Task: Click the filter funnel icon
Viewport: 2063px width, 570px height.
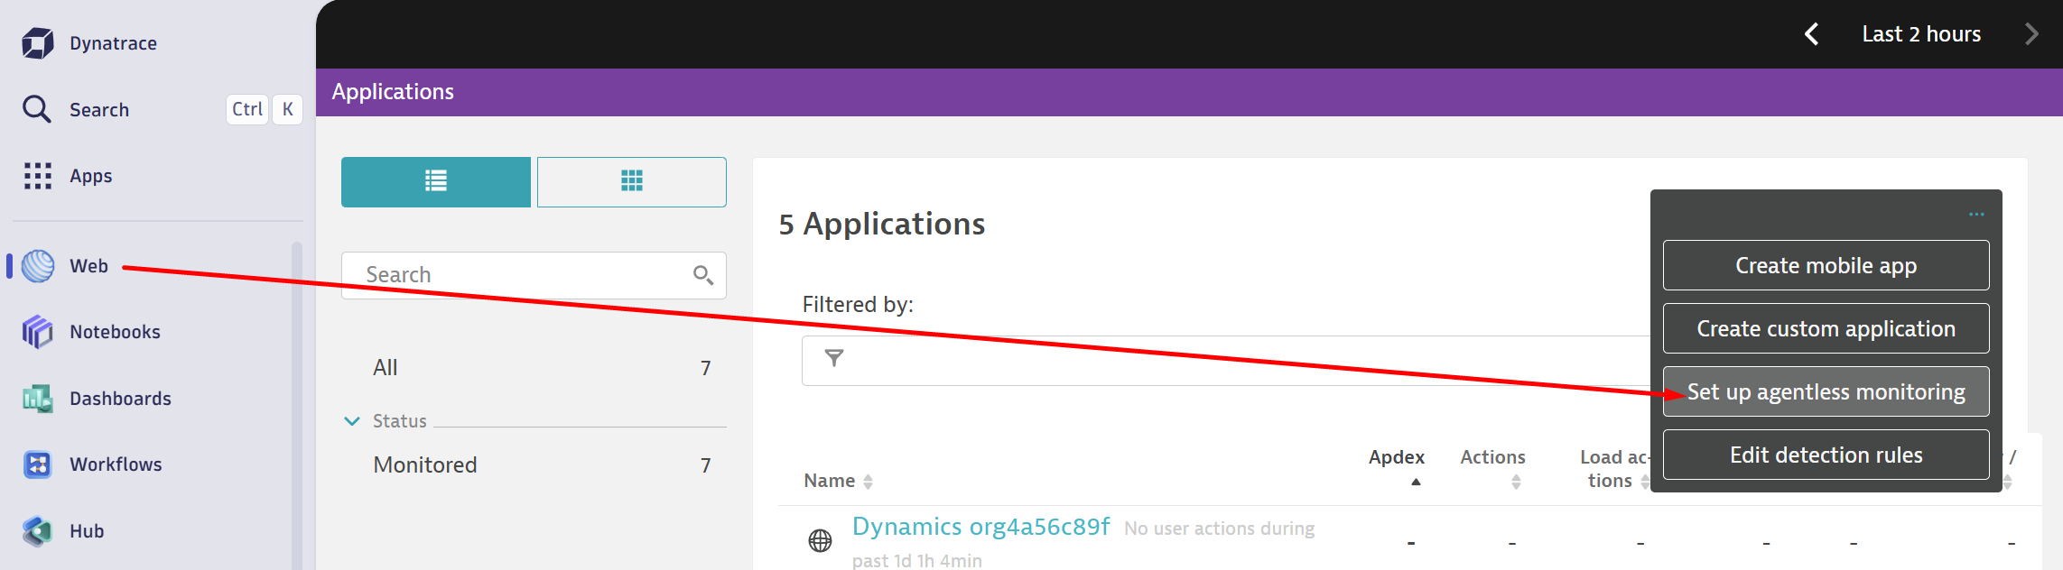Action: (834, 359)
